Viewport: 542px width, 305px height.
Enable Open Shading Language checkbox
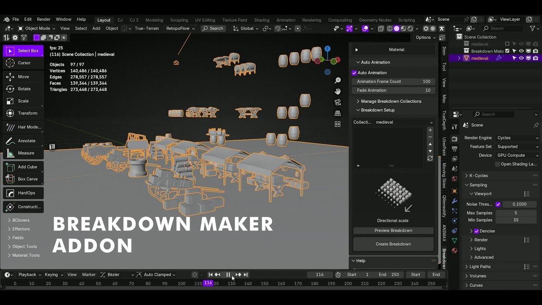[498, 164]
